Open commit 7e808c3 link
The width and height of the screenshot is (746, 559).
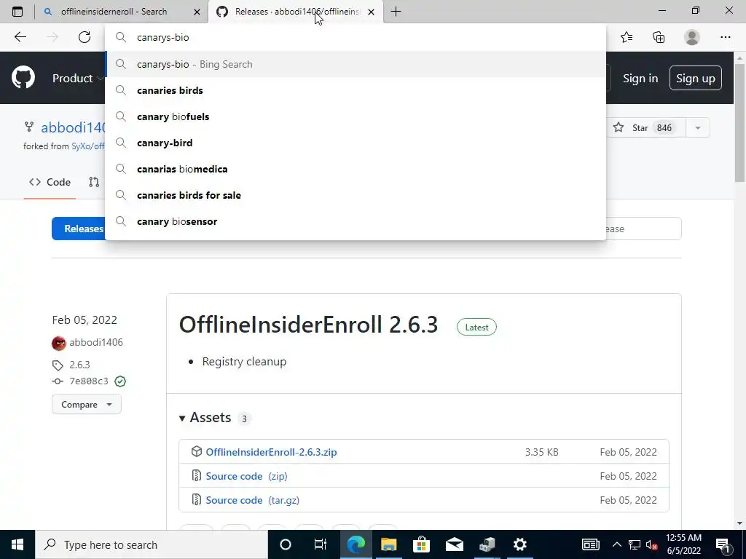[88, 381]
